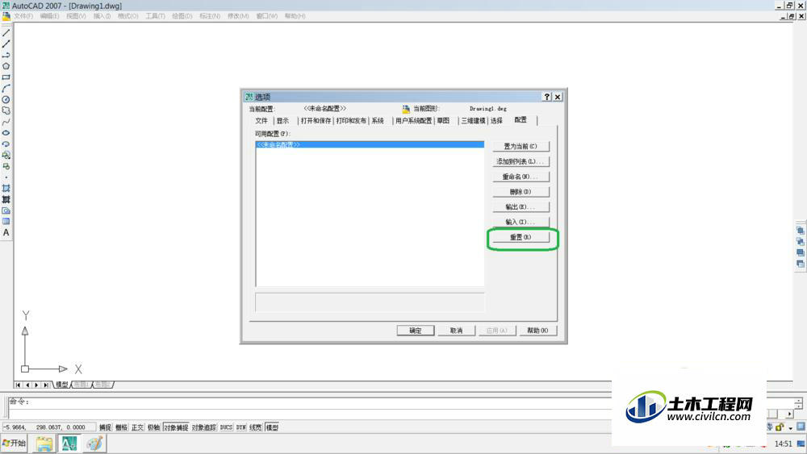The height and width of the screenshot is (454, 807).
Task: Click the 添加到列表(L)... button
Action: click(x=521, y=161)
